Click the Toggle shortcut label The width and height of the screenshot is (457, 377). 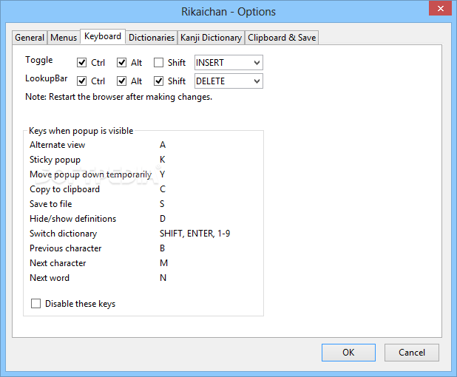pyautogui.click(x=39, y=60)
